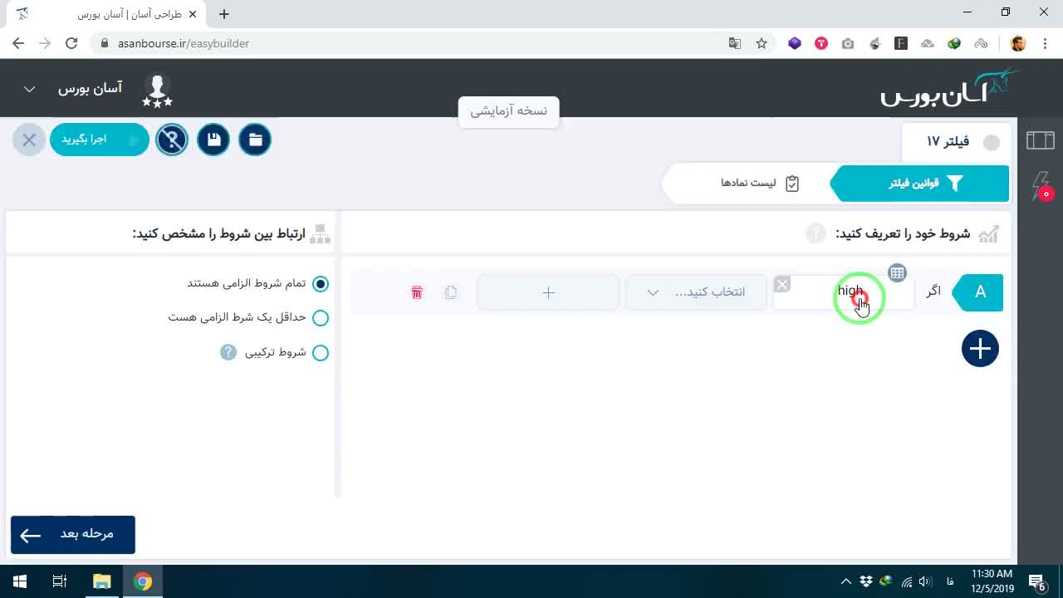Reload the page in Chrome

pos(71,43)
